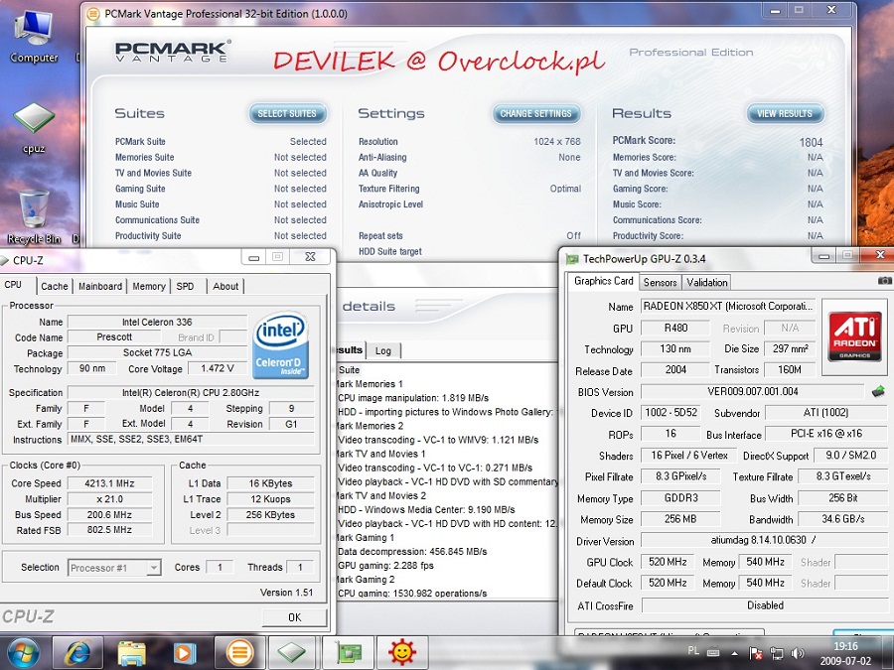
Task: Show hidden tray icons arrow
Action: 734,653
